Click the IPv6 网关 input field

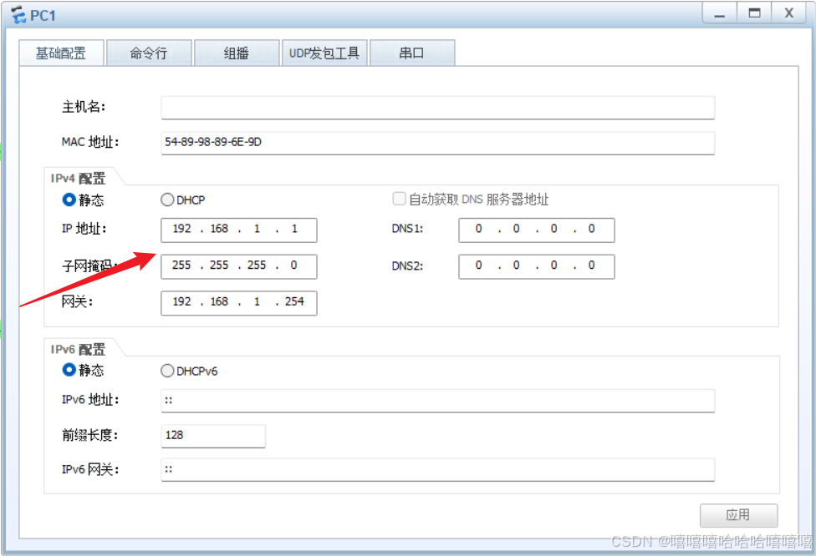pyautogui.click(x=437, y=470)
